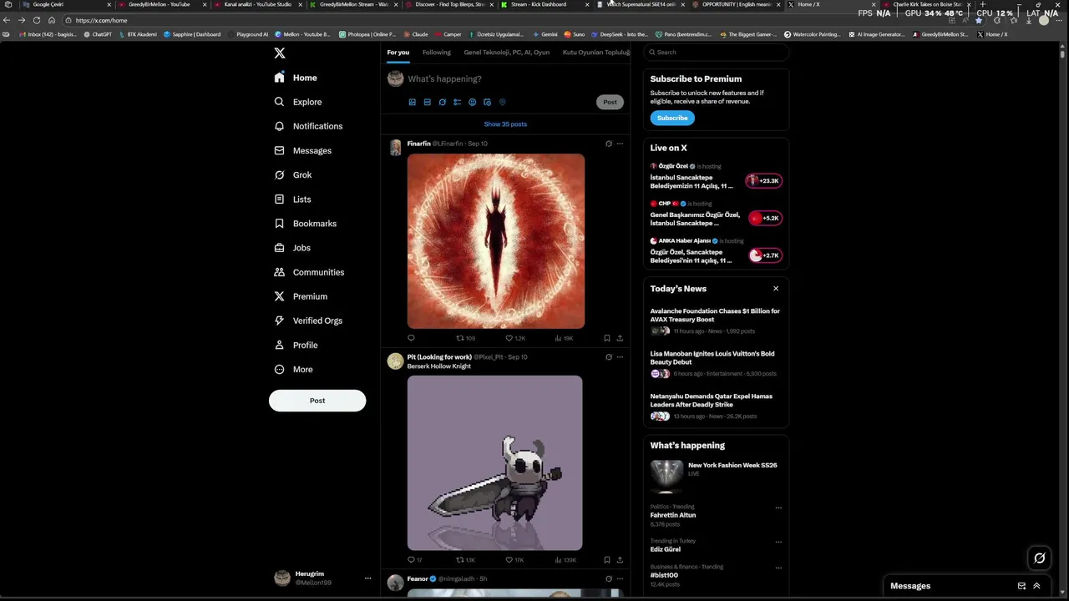Open Messages in the left sidebar
The height and width of the screenshot is (601, 1069).
(303, 150)
